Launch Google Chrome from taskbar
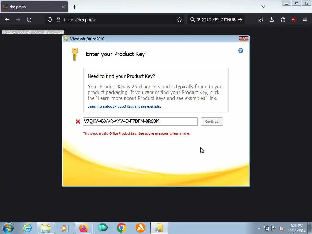The image size is (312, 234). pyautogui.click(x=121, y=228)
